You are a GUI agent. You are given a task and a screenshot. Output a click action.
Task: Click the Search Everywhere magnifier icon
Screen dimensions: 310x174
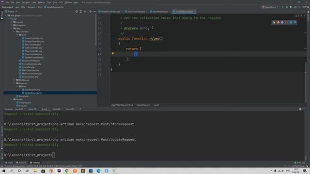[308, 7]
